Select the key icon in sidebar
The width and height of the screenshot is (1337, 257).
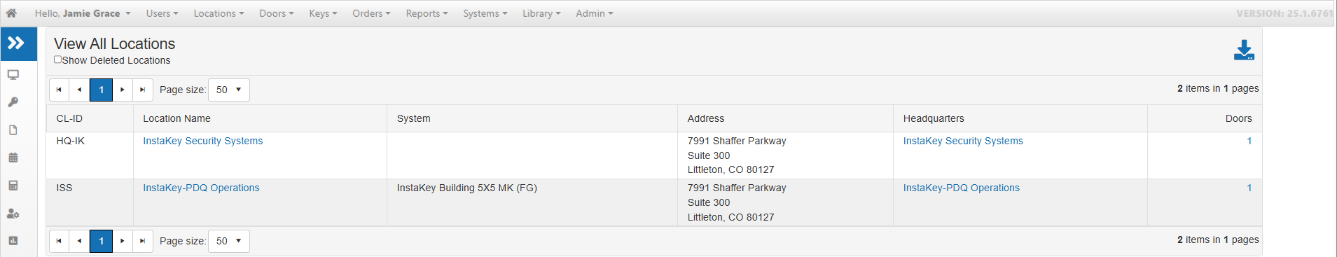[x=13, y=102]
